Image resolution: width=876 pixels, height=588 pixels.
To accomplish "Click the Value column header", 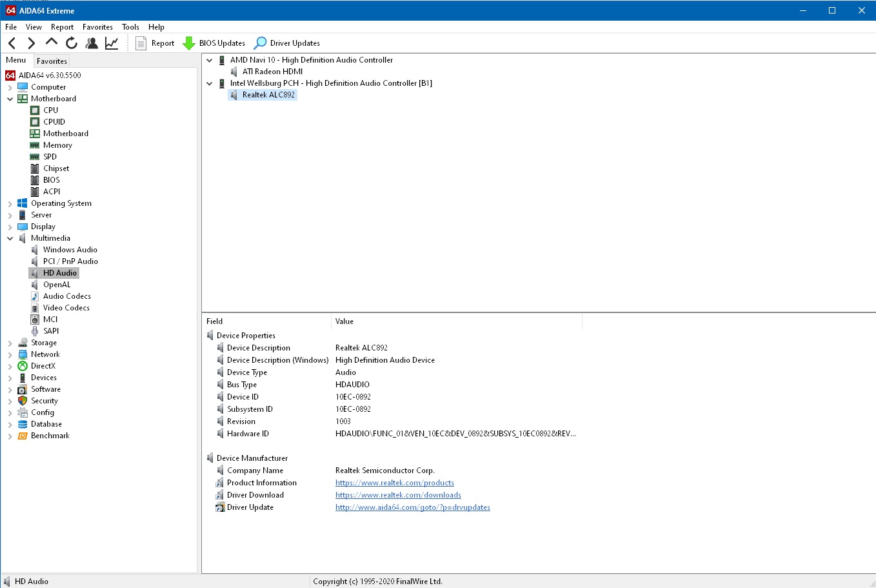I will (x=457, y=321).
